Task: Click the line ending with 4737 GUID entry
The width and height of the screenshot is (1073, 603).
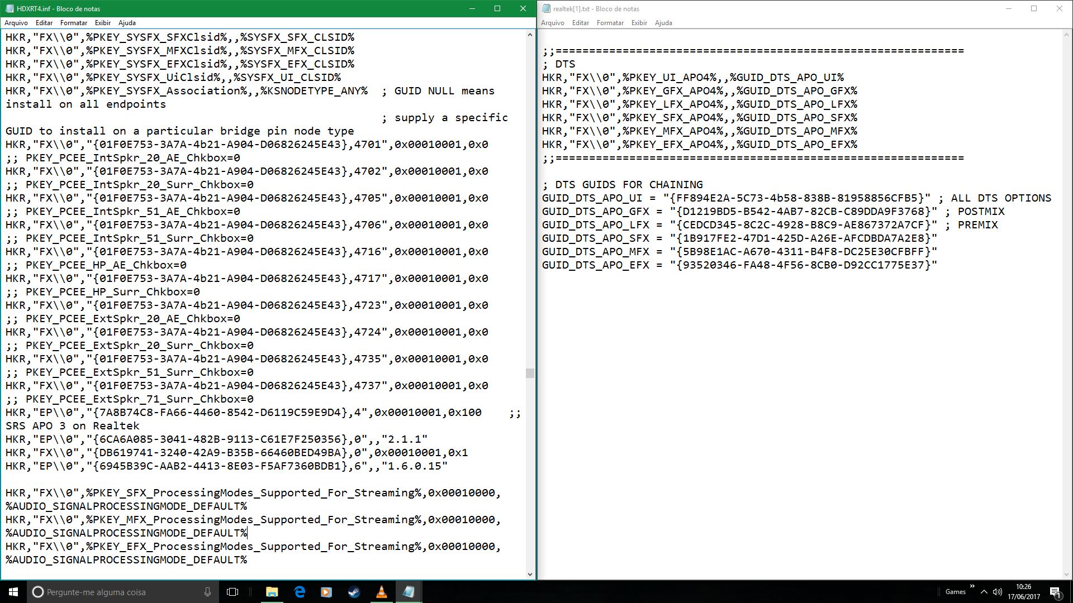Action: point(246,386)
